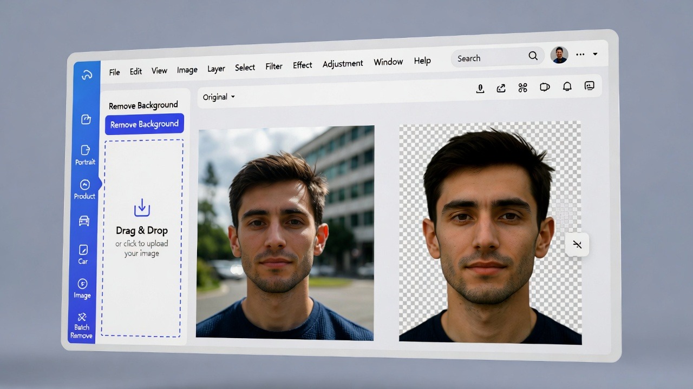The height and width of the screenshot is (389, 693).
Task: Click the share export arrow icon
Action: click(x=501, y=88)
